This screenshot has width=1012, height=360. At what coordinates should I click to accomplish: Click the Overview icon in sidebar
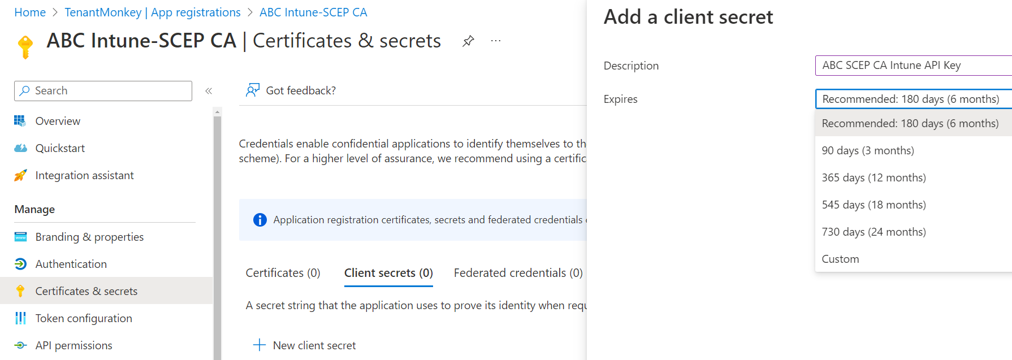[x=20, y=121]
